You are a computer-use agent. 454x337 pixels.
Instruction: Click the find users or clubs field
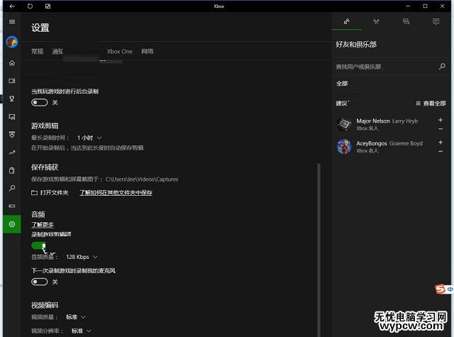point(387,67)
